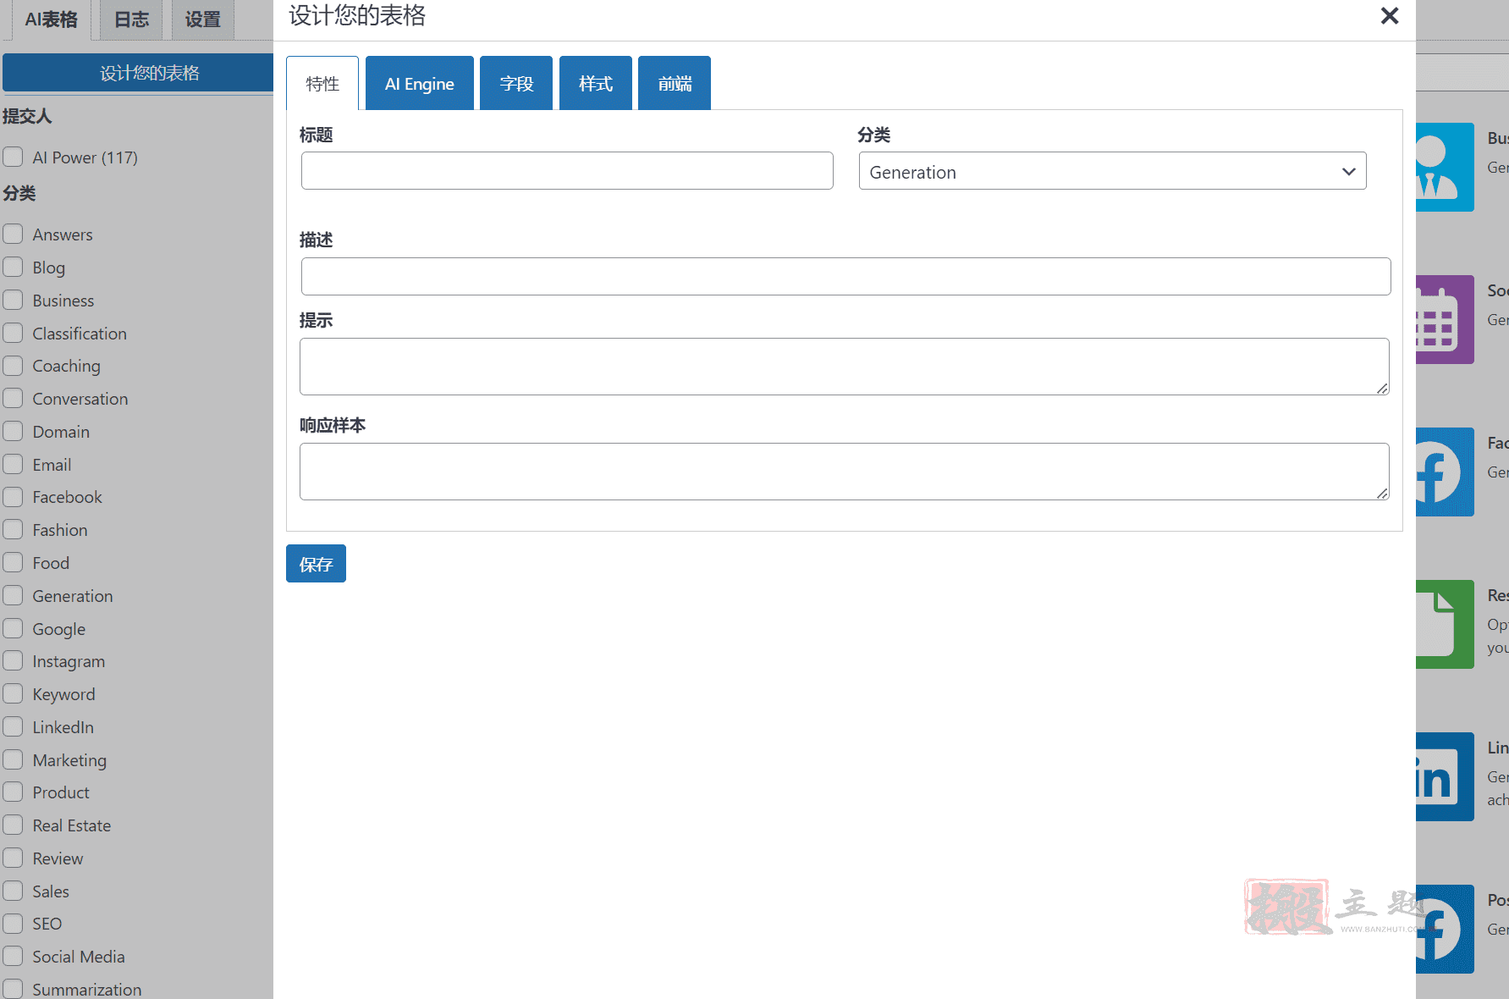Check the Email category checkbox

(x=13, y=464)
